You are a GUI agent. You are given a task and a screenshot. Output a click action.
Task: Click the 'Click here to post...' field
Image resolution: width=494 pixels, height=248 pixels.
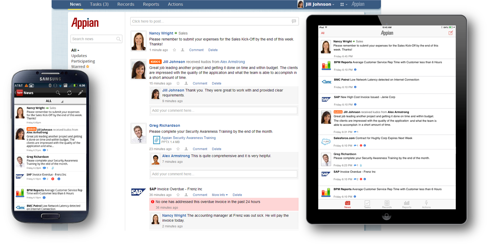click(x=214, y=21)
